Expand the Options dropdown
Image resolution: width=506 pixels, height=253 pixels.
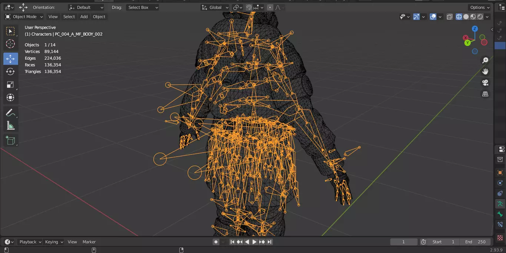[480, 7]
